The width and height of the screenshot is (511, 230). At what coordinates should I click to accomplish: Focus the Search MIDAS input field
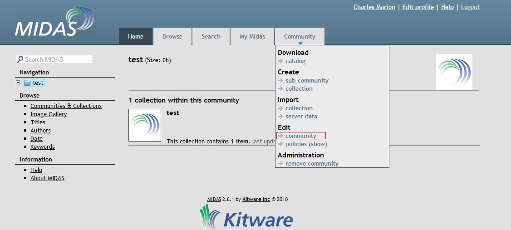click(57, 59)
